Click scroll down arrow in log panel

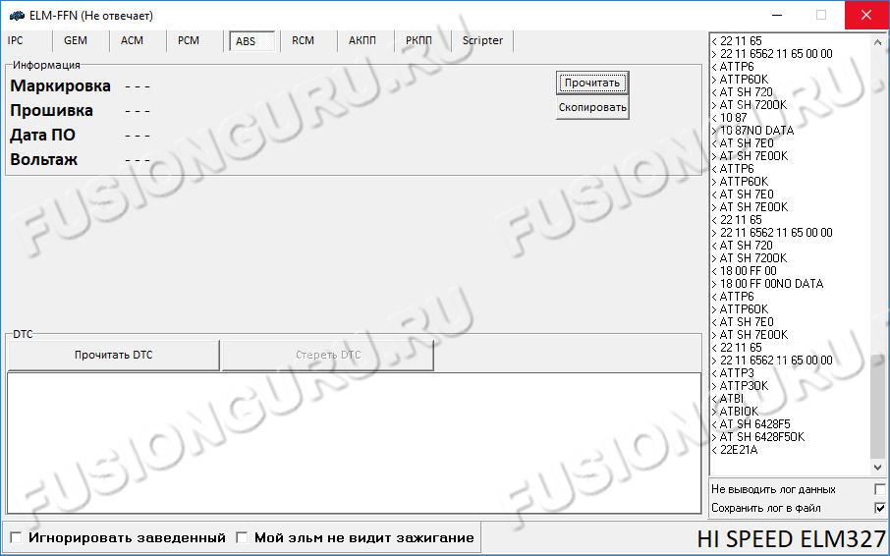(x=878, y=469)
